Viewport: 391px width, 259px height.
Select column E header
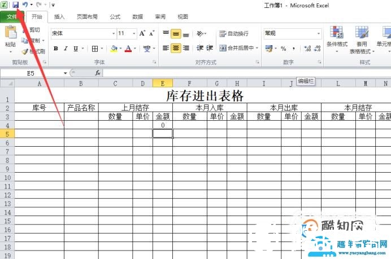[x=163, y=84]
